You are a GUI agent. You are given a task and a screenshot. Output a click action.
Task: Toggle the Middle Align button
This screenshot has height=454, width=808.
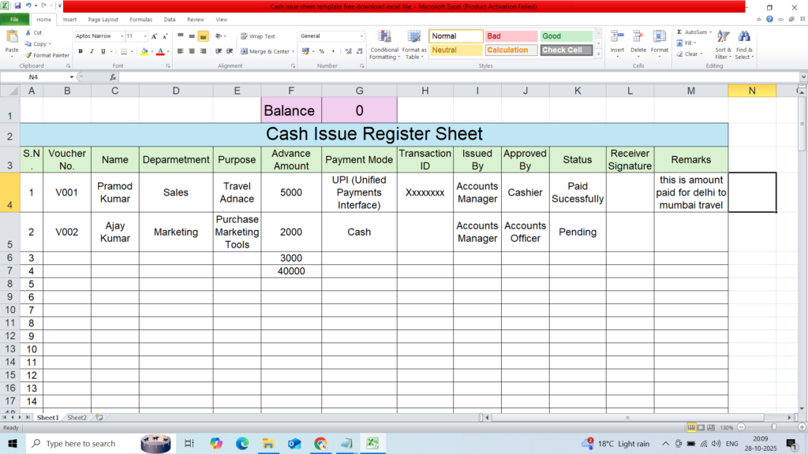click(192, 36)
